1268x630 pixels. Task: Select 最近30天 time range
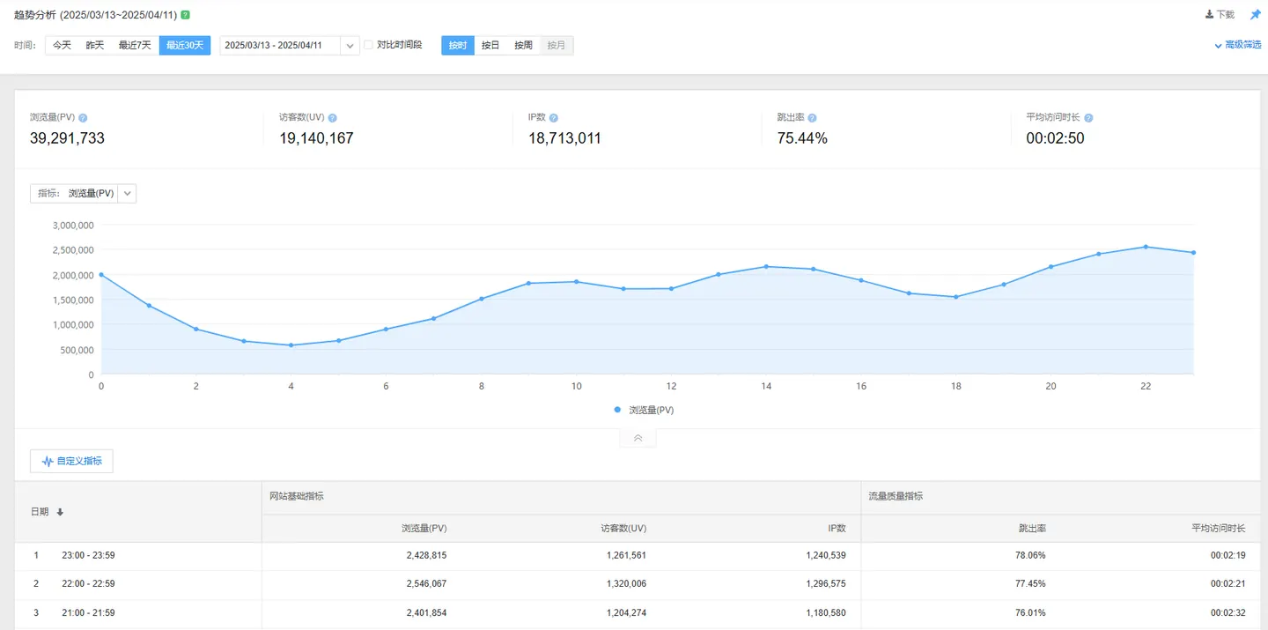[185, 45]
